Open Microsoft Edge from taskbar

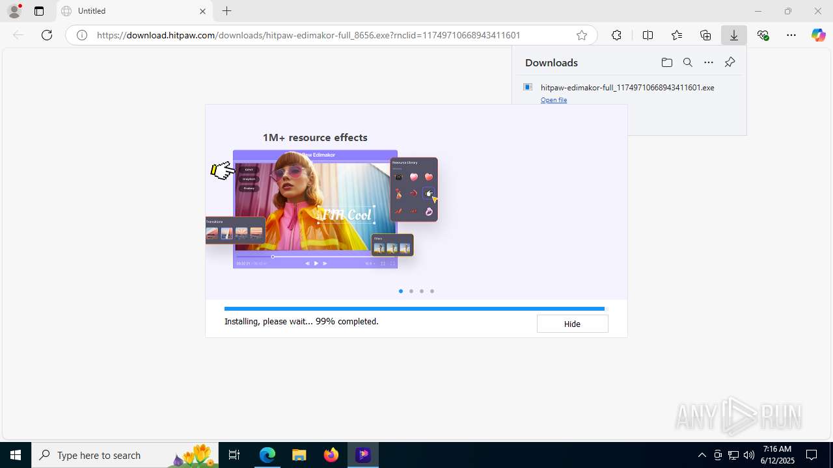pos(267,455)
